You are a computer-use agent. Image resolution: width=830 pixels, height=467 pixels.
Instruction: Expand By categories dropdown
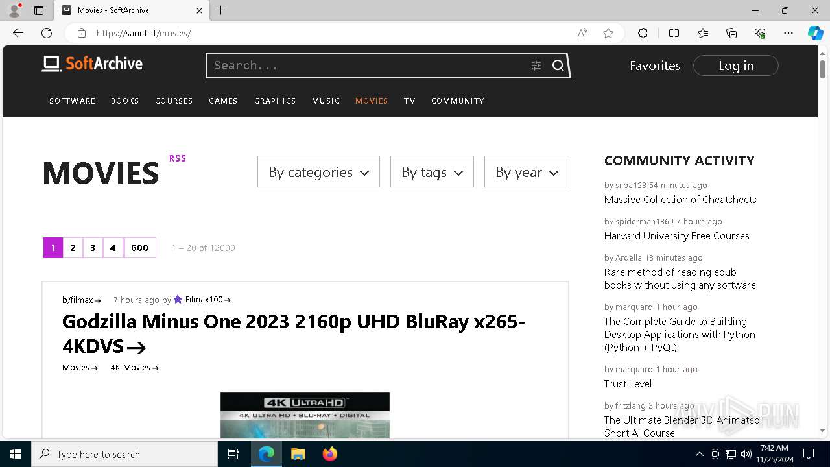(318, 172)
